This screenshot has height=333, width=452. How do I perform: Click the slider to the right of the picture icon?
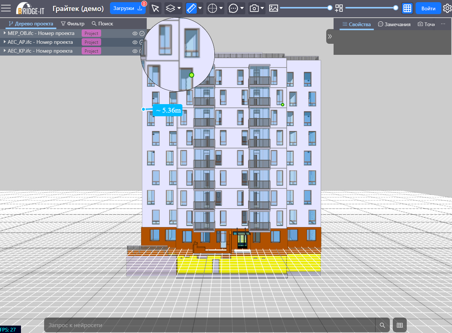coord(306,8)
